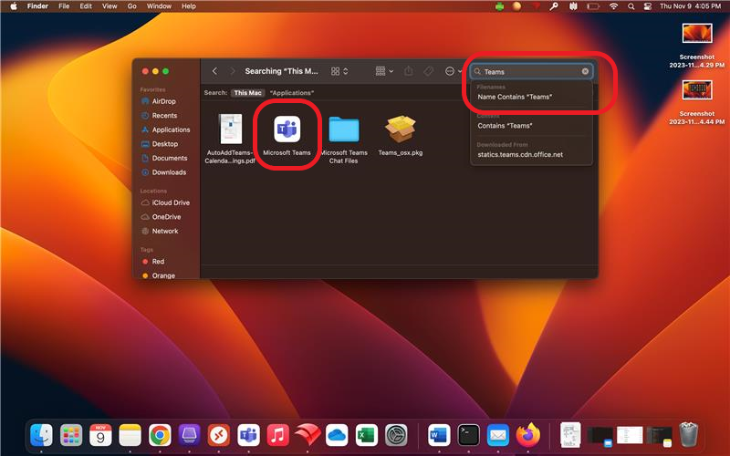Viewport: 730px width, 456px height.
Task: Click the Tags icon in Finder toolbar
Action: pos(428,71)
